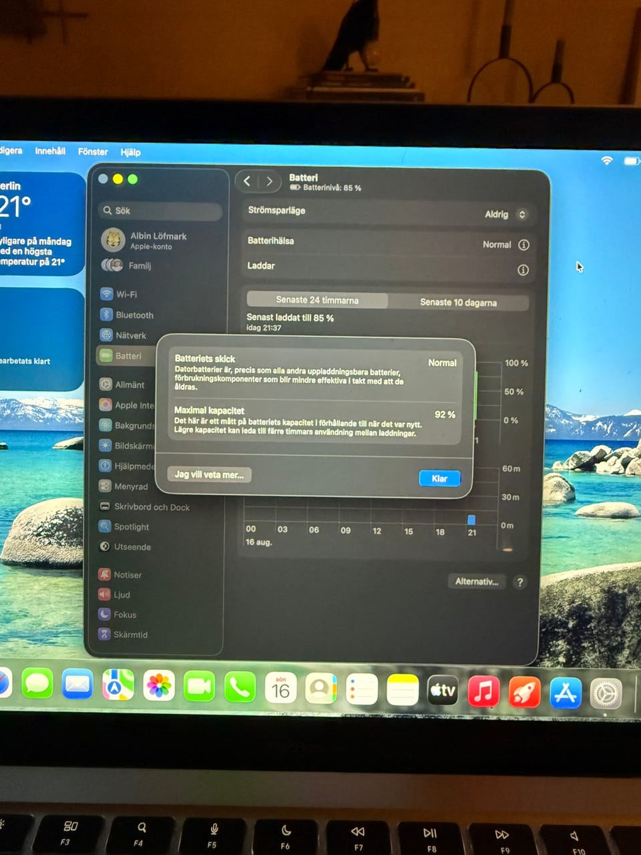Open Strömsparläge dropdown set to Aldrig
Image resolution: width=641 pixels, height=855 pixels.
tap(505, 214)
